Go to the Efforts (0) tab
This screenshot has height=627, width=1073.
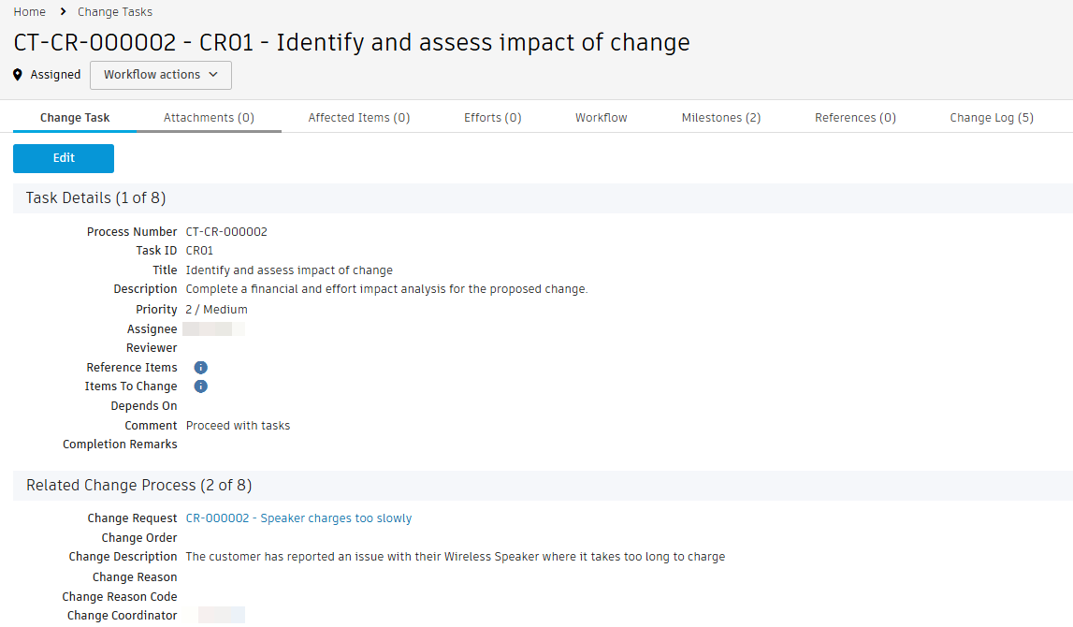(x=493, y=118)
